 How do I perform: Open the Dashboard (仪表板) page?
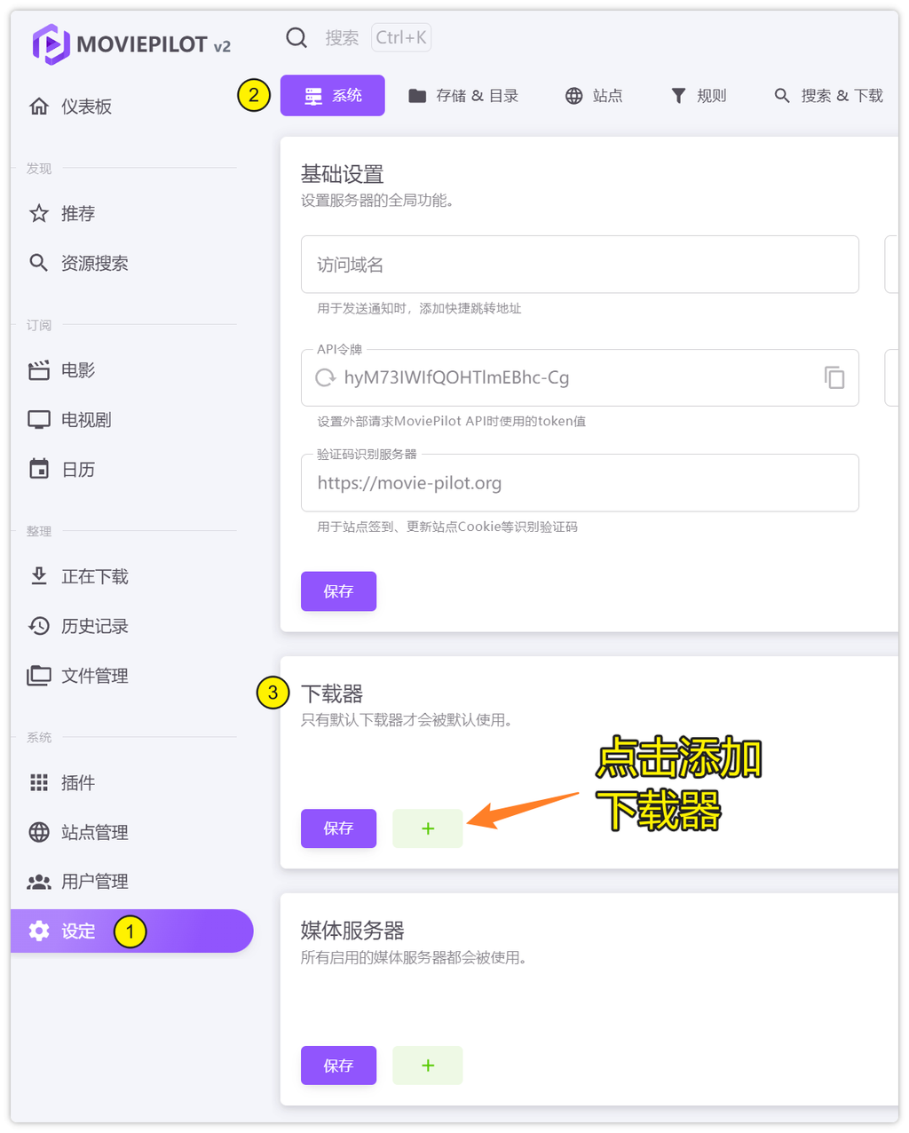click(85, 107)
